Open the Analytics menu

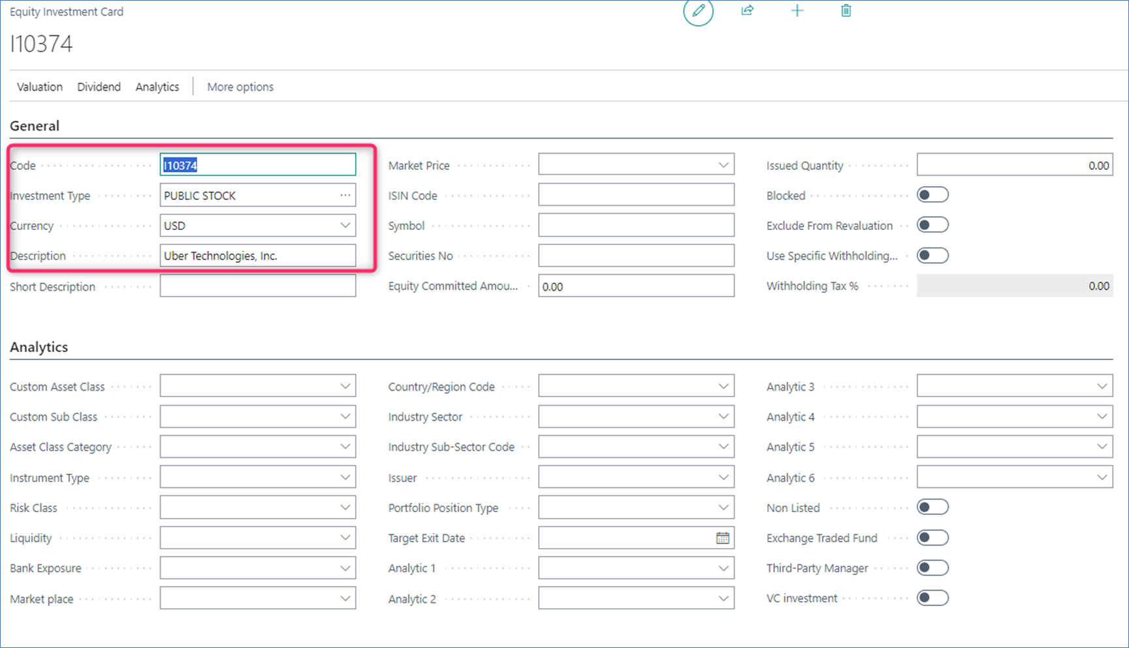[157, 87]
